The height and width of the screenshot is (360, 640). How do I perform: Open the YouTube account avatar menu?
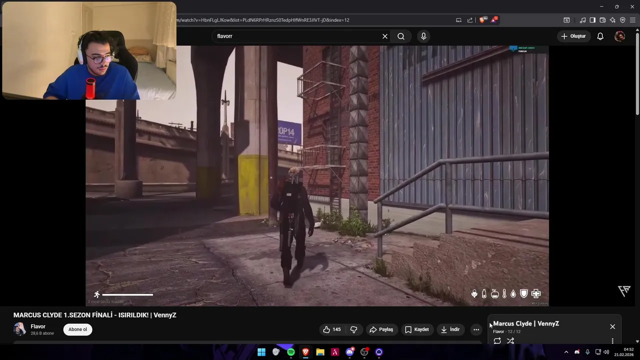tap(619, 36)
